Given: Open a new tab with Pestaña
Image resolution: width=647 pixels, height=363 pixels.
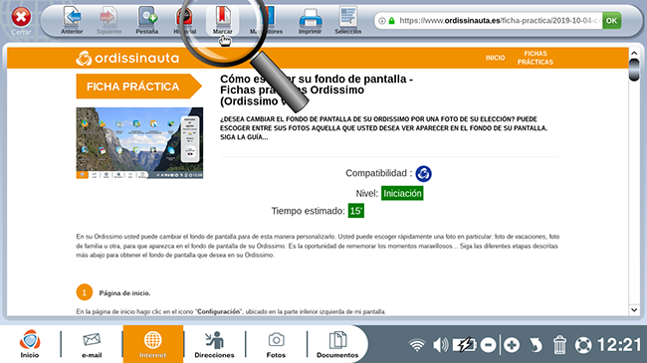Looking at the screenshot, I should [147, 20].
